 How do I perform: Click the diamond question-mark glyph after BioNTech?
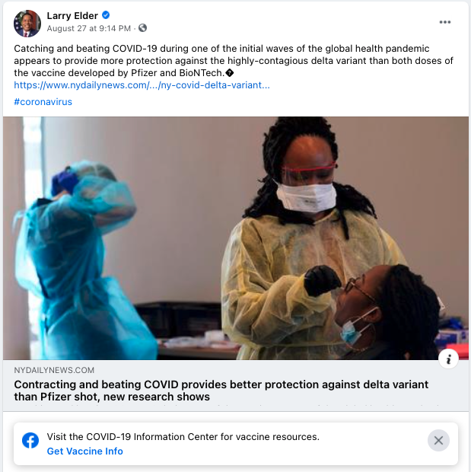pyautogui.click(x=229, y=73)
